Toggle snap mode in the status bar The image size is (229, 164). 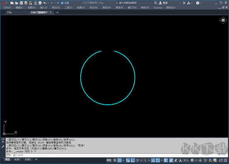(120, 160)
